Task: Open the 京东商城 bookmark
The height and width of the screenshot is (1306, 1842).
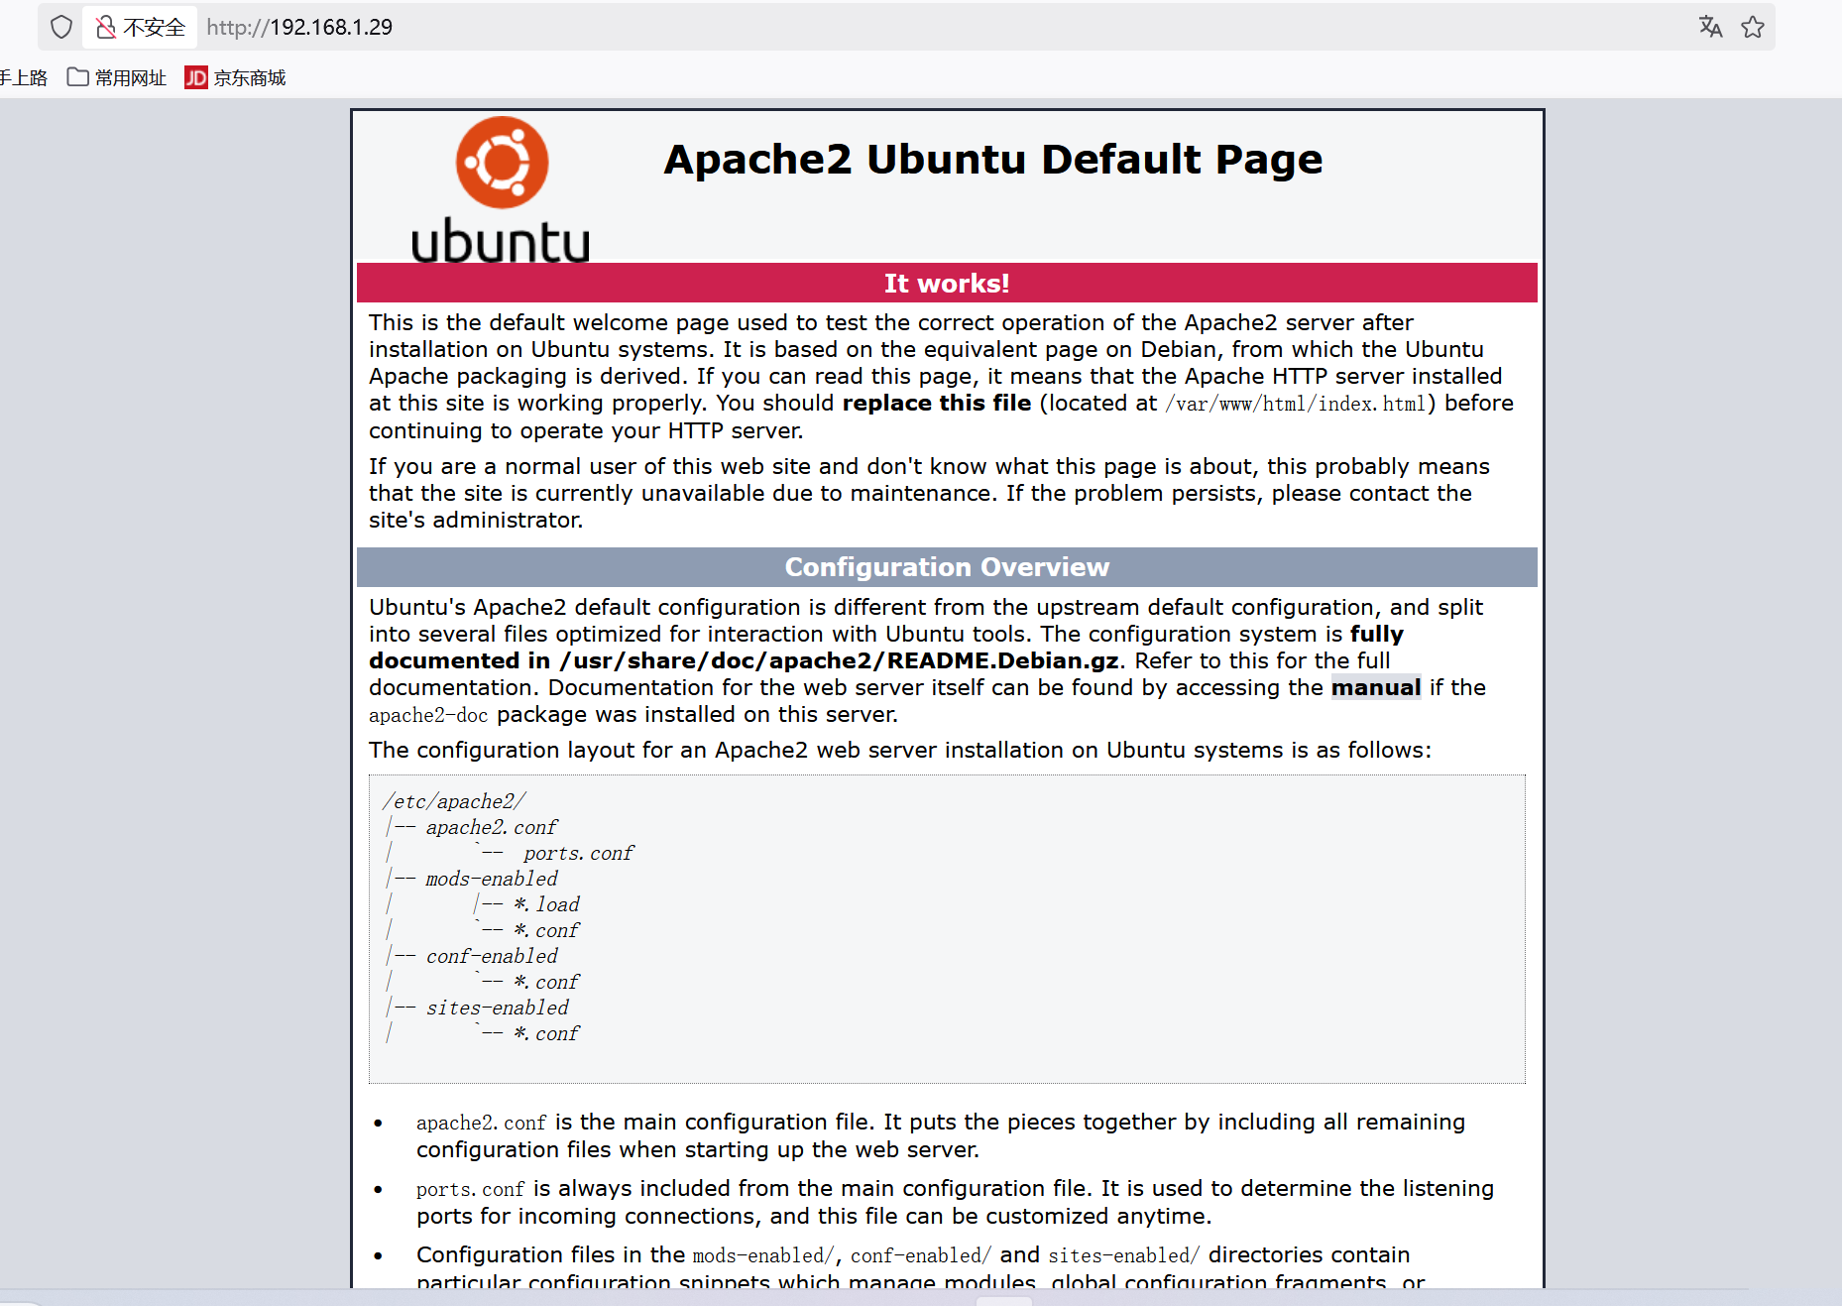Action: [x=235, y=77]
